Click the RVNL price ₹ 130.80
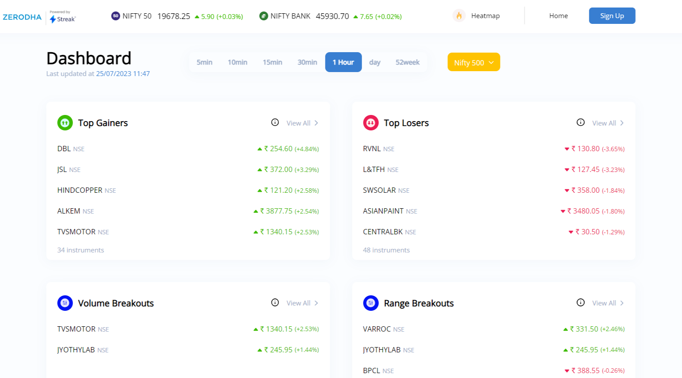 586,149
